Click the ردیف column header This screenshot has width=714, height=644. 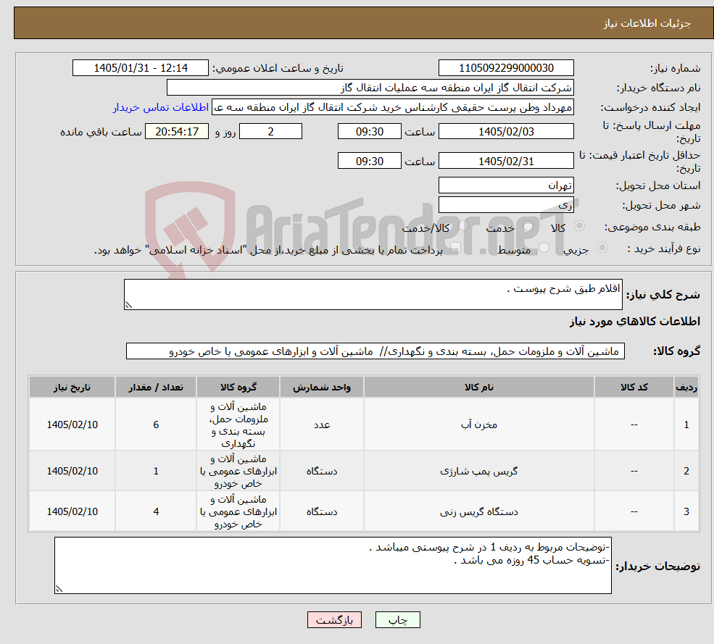pyautogui.click(x=686, y=388)
